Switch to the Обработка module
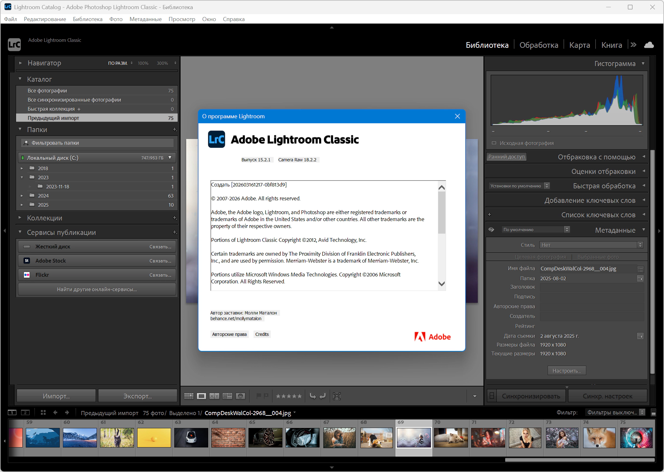 click(538, 45)
